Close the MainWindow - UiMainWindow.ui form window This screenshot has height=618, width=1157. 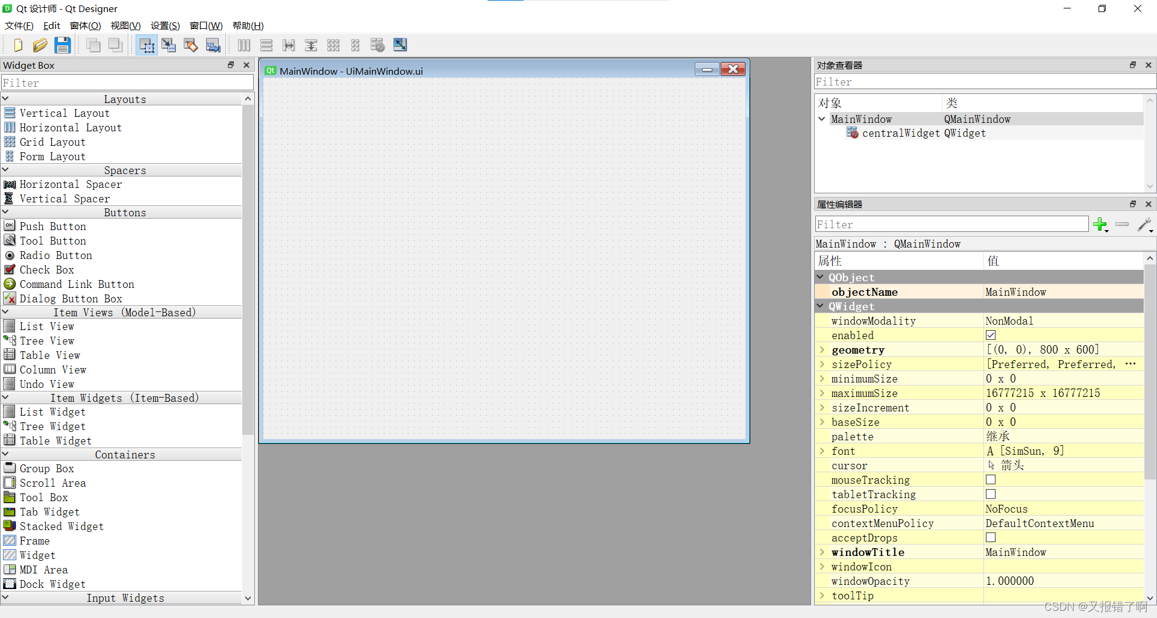733,69
